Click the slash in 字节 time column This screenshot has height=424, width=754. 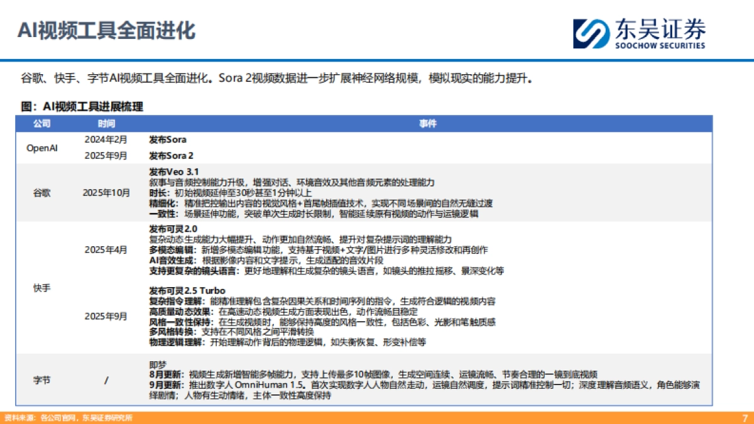pyautogui.click(x=106, y=379)
